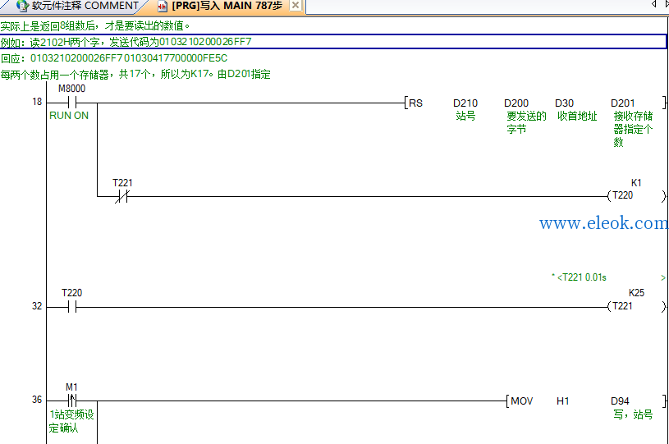669x444 pixels.
Task: Select the highlighted comment line 例如：读2102H
Action: point(332,42)
